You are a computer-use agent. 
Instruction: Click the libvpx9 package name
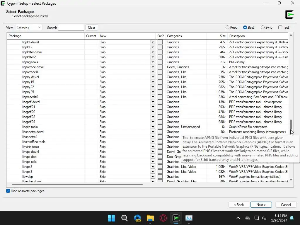click(x=27, y=172)
